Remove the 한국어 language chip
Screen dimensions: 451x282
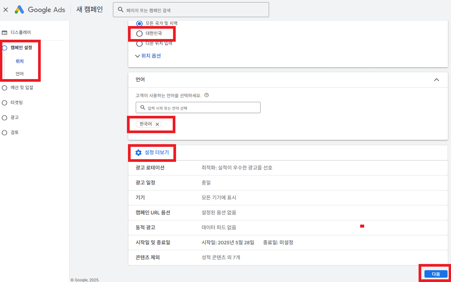pos(157,124)
